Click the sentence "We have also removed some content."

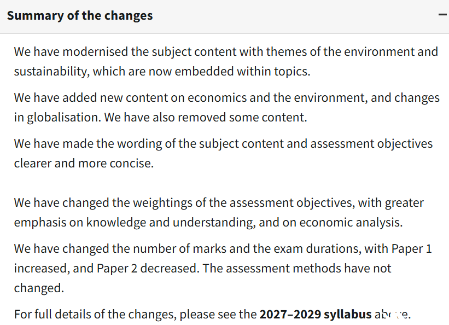(x=205, y=117)
